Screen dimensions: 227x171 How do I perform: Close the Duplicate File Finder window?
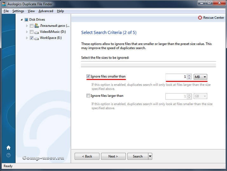219,3
